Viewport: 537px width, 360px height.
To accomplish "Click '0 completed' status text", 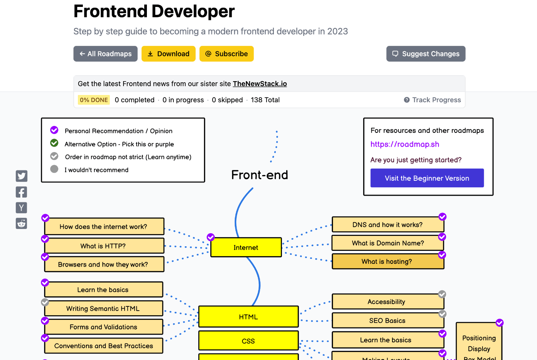I will click(135, 100).
